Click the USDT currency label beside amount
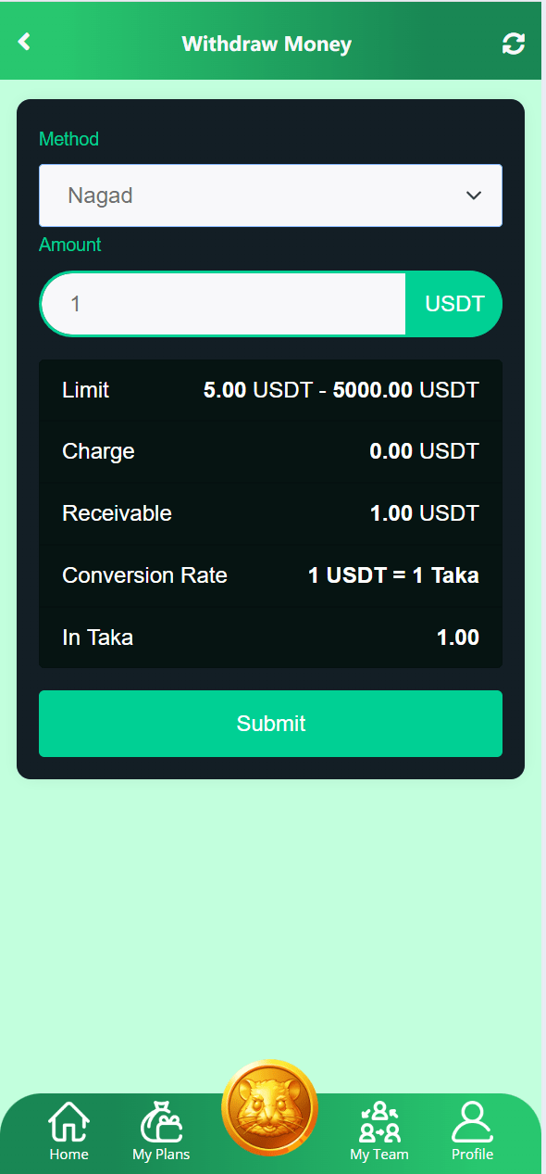 pyautogui.click(x=454, y=304)
